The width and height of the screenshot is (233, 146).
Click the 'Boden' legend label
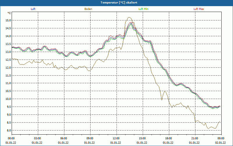point(88,9)
